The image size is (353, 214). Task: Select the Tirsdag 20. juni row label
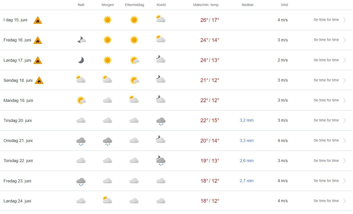pyautogui.click(x=18, y=120)
